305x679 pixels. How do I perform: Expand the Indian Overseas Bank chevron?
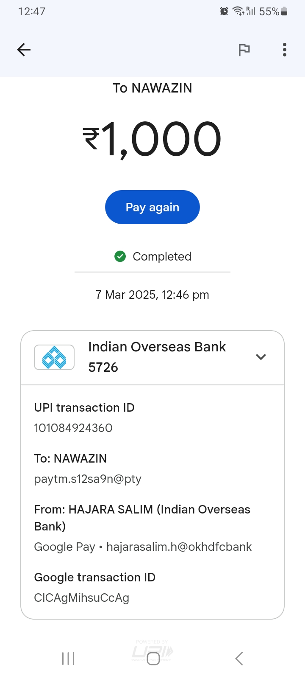(261, 357)
